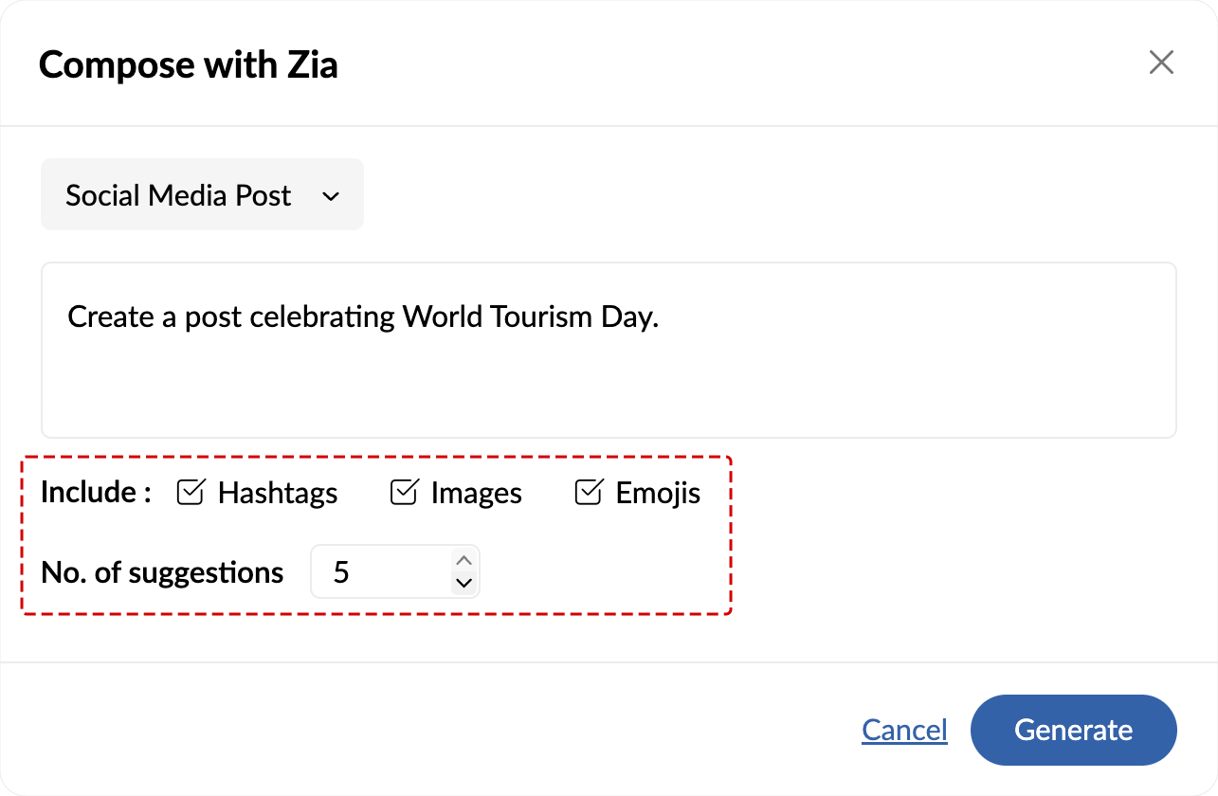Click the Hashtags label text
The width and height of the screenshot is (1218, 796).
(x=278, y=494)
